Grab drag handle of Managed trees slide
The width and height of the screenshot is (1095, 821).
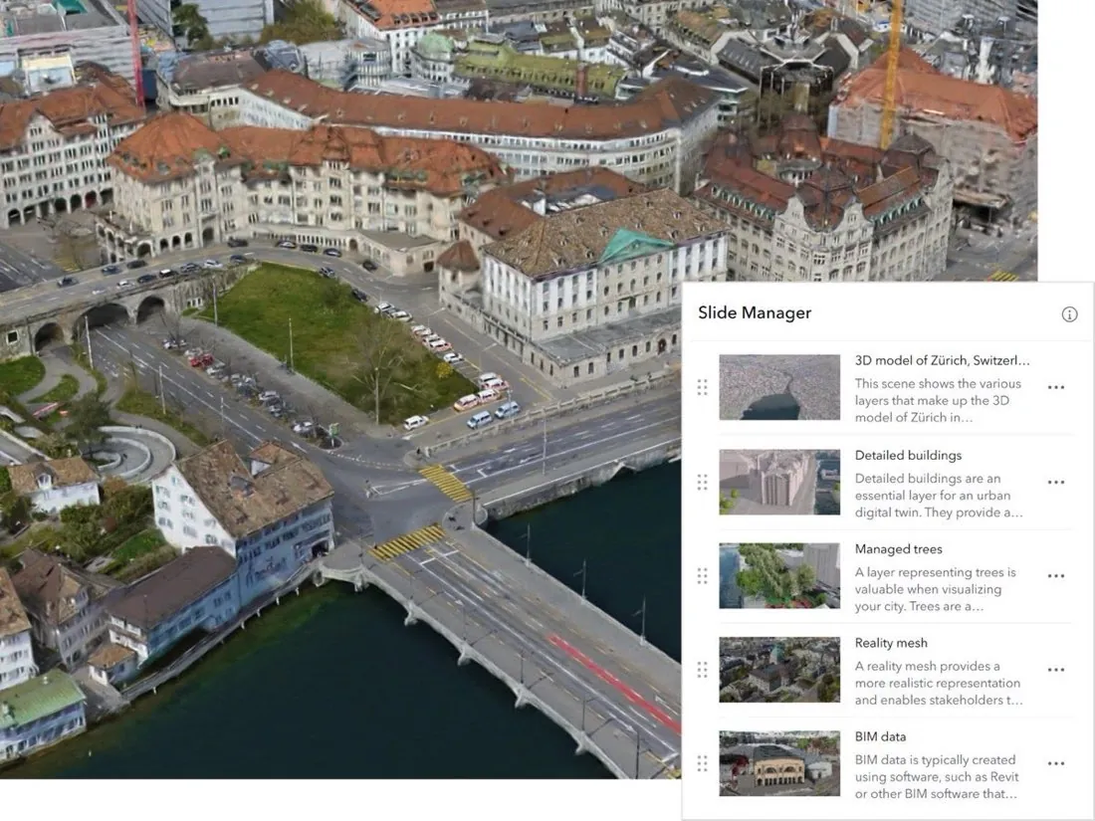coord(703,576)
